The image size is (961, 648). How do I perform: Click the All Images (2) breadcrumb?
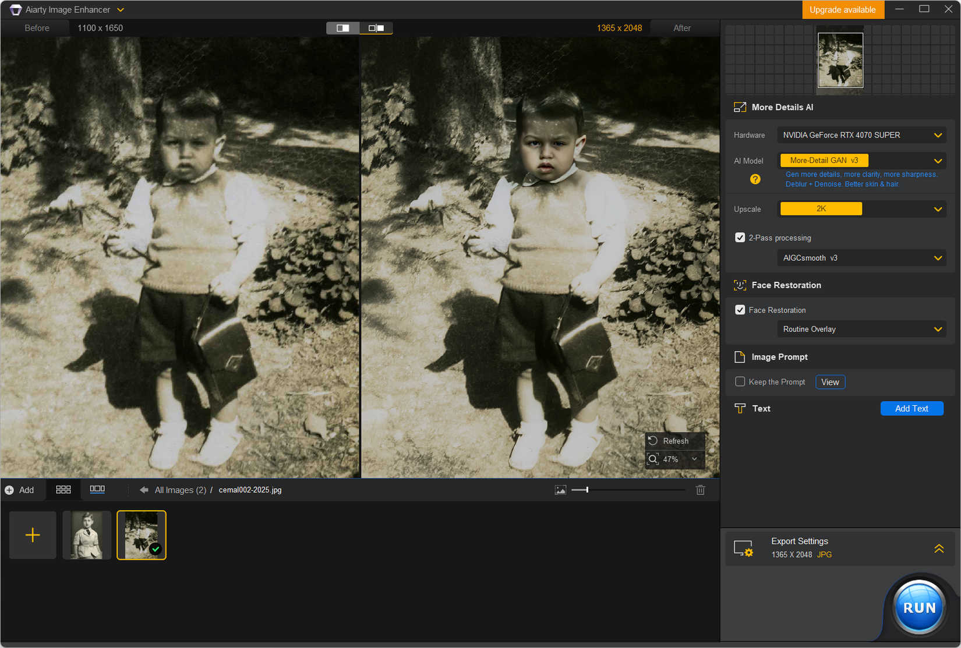pyautogui.click(x=180, y=490)
